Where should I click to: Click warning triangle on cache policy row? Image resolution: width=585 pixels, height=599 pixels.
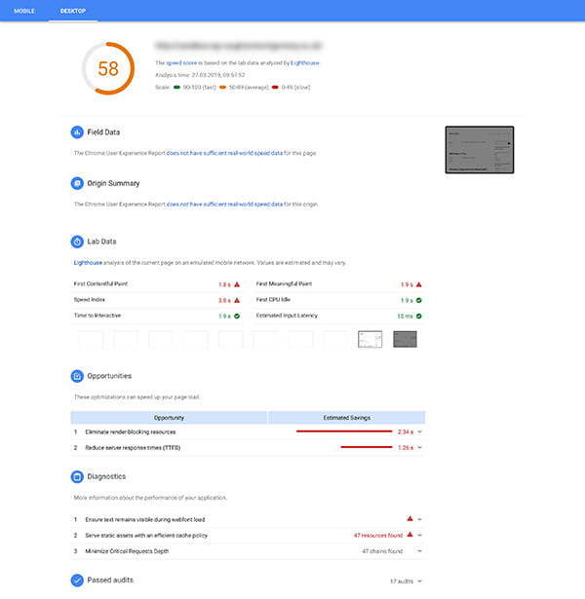pyautogui.click(x=409, y=535)
